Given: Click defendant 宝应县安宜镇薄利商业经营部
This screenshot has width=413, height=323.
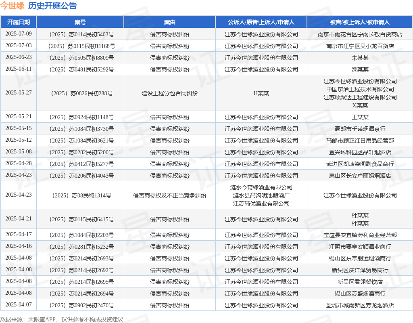Looking at the screenshot, I should coord(360,235).
